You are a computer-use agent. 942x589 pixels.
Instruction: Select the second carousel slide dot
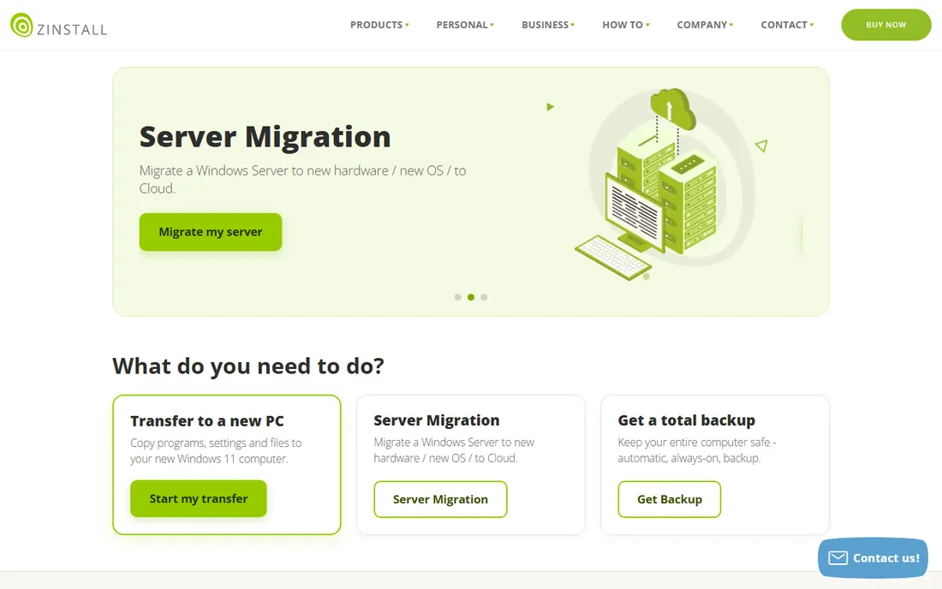coord(471,297)
